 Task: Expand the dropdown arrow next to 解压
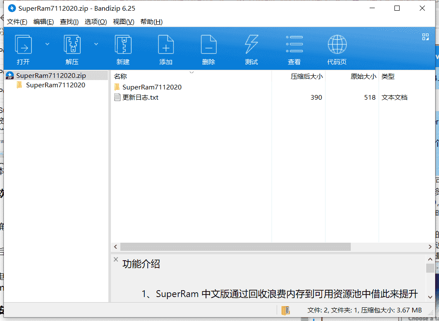point(96,44)
